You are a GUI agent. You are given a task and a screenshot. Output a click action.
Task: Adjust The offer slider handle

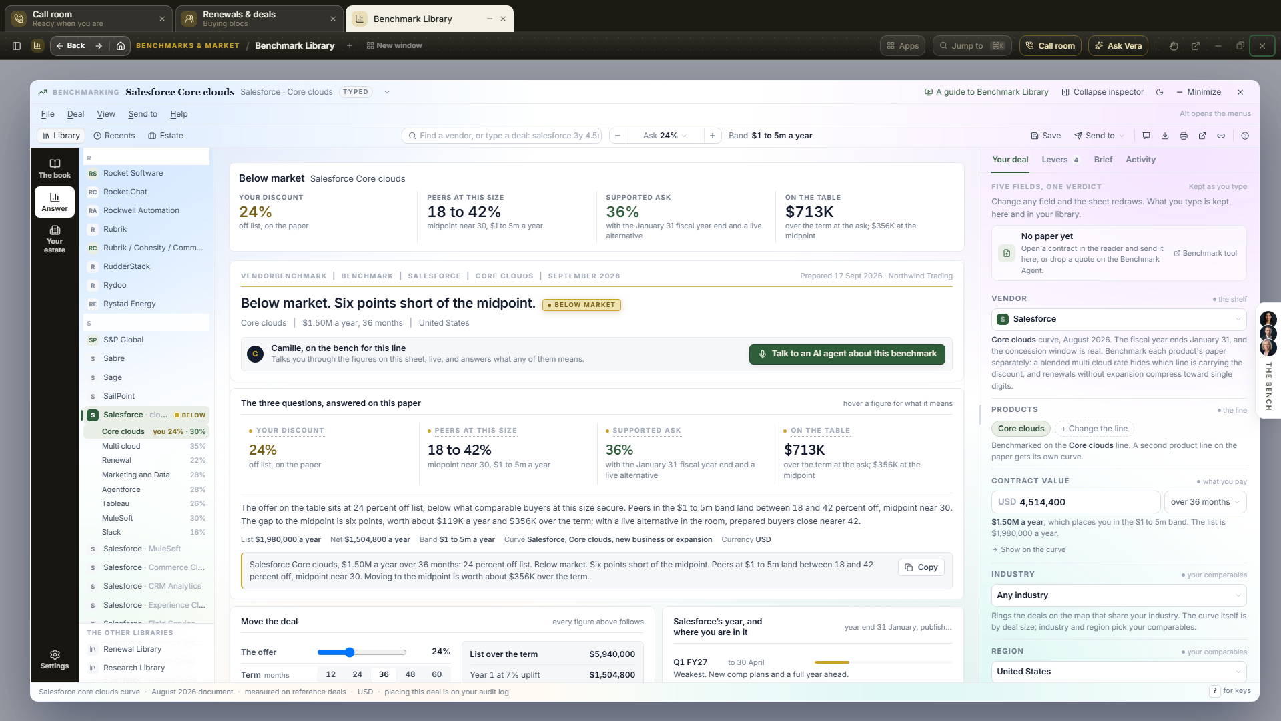tap(350, 652)
